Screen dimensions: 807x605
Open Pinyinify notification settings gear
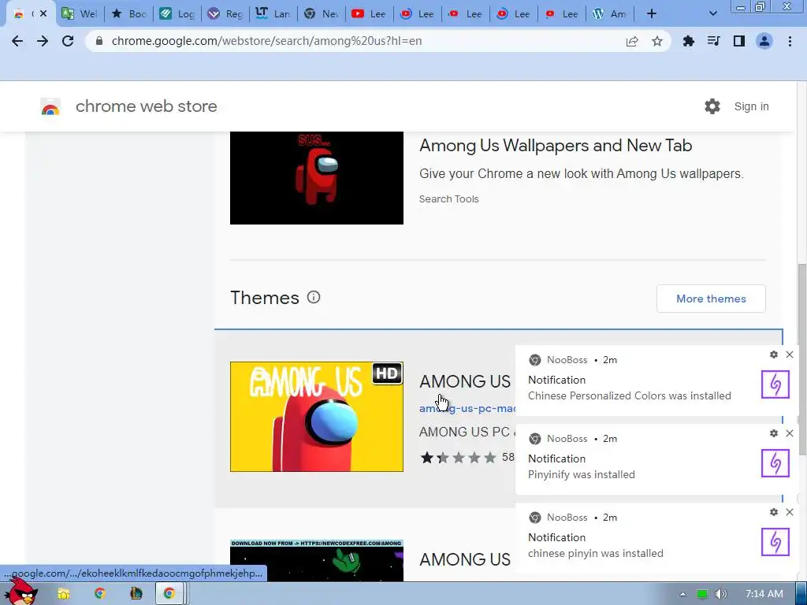[x=774, y=433]
